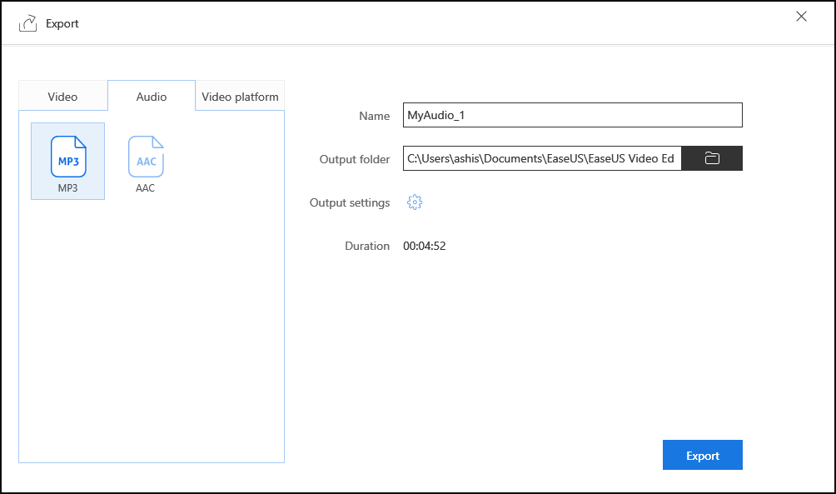Click the Output settings text label
The image size is (836, 494).
click(x=350, y=202)
